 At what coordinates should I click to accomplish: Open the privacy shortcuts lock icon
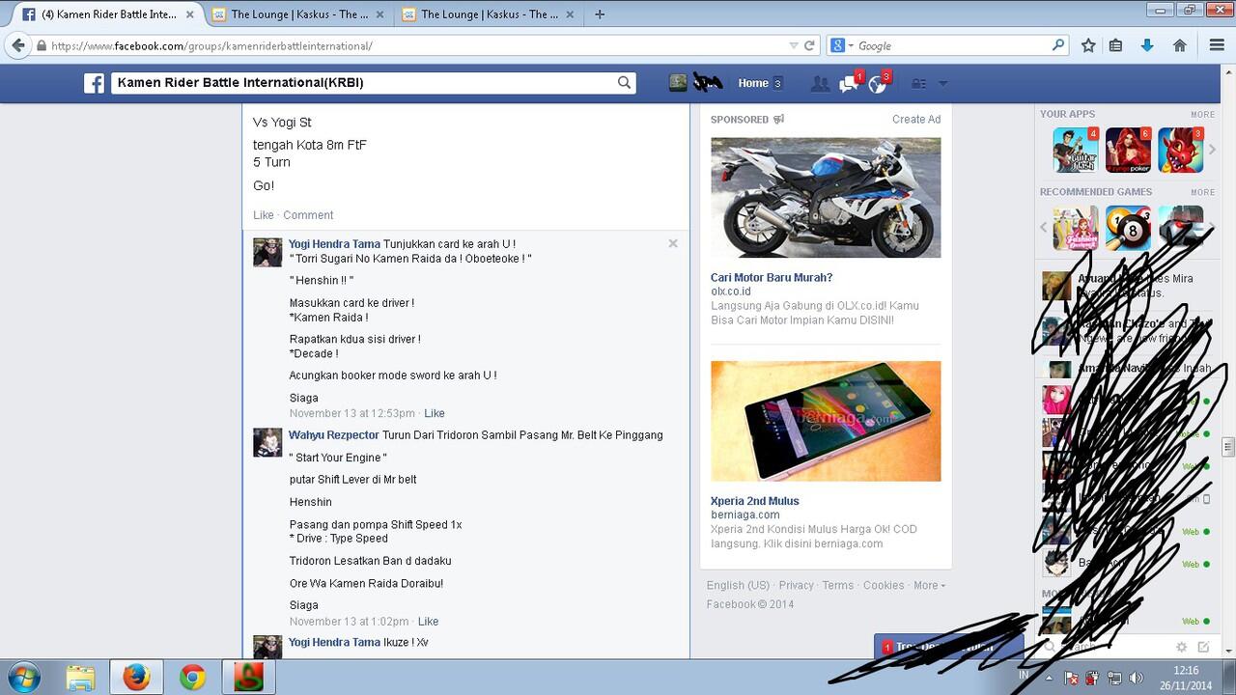pos(918,84)
